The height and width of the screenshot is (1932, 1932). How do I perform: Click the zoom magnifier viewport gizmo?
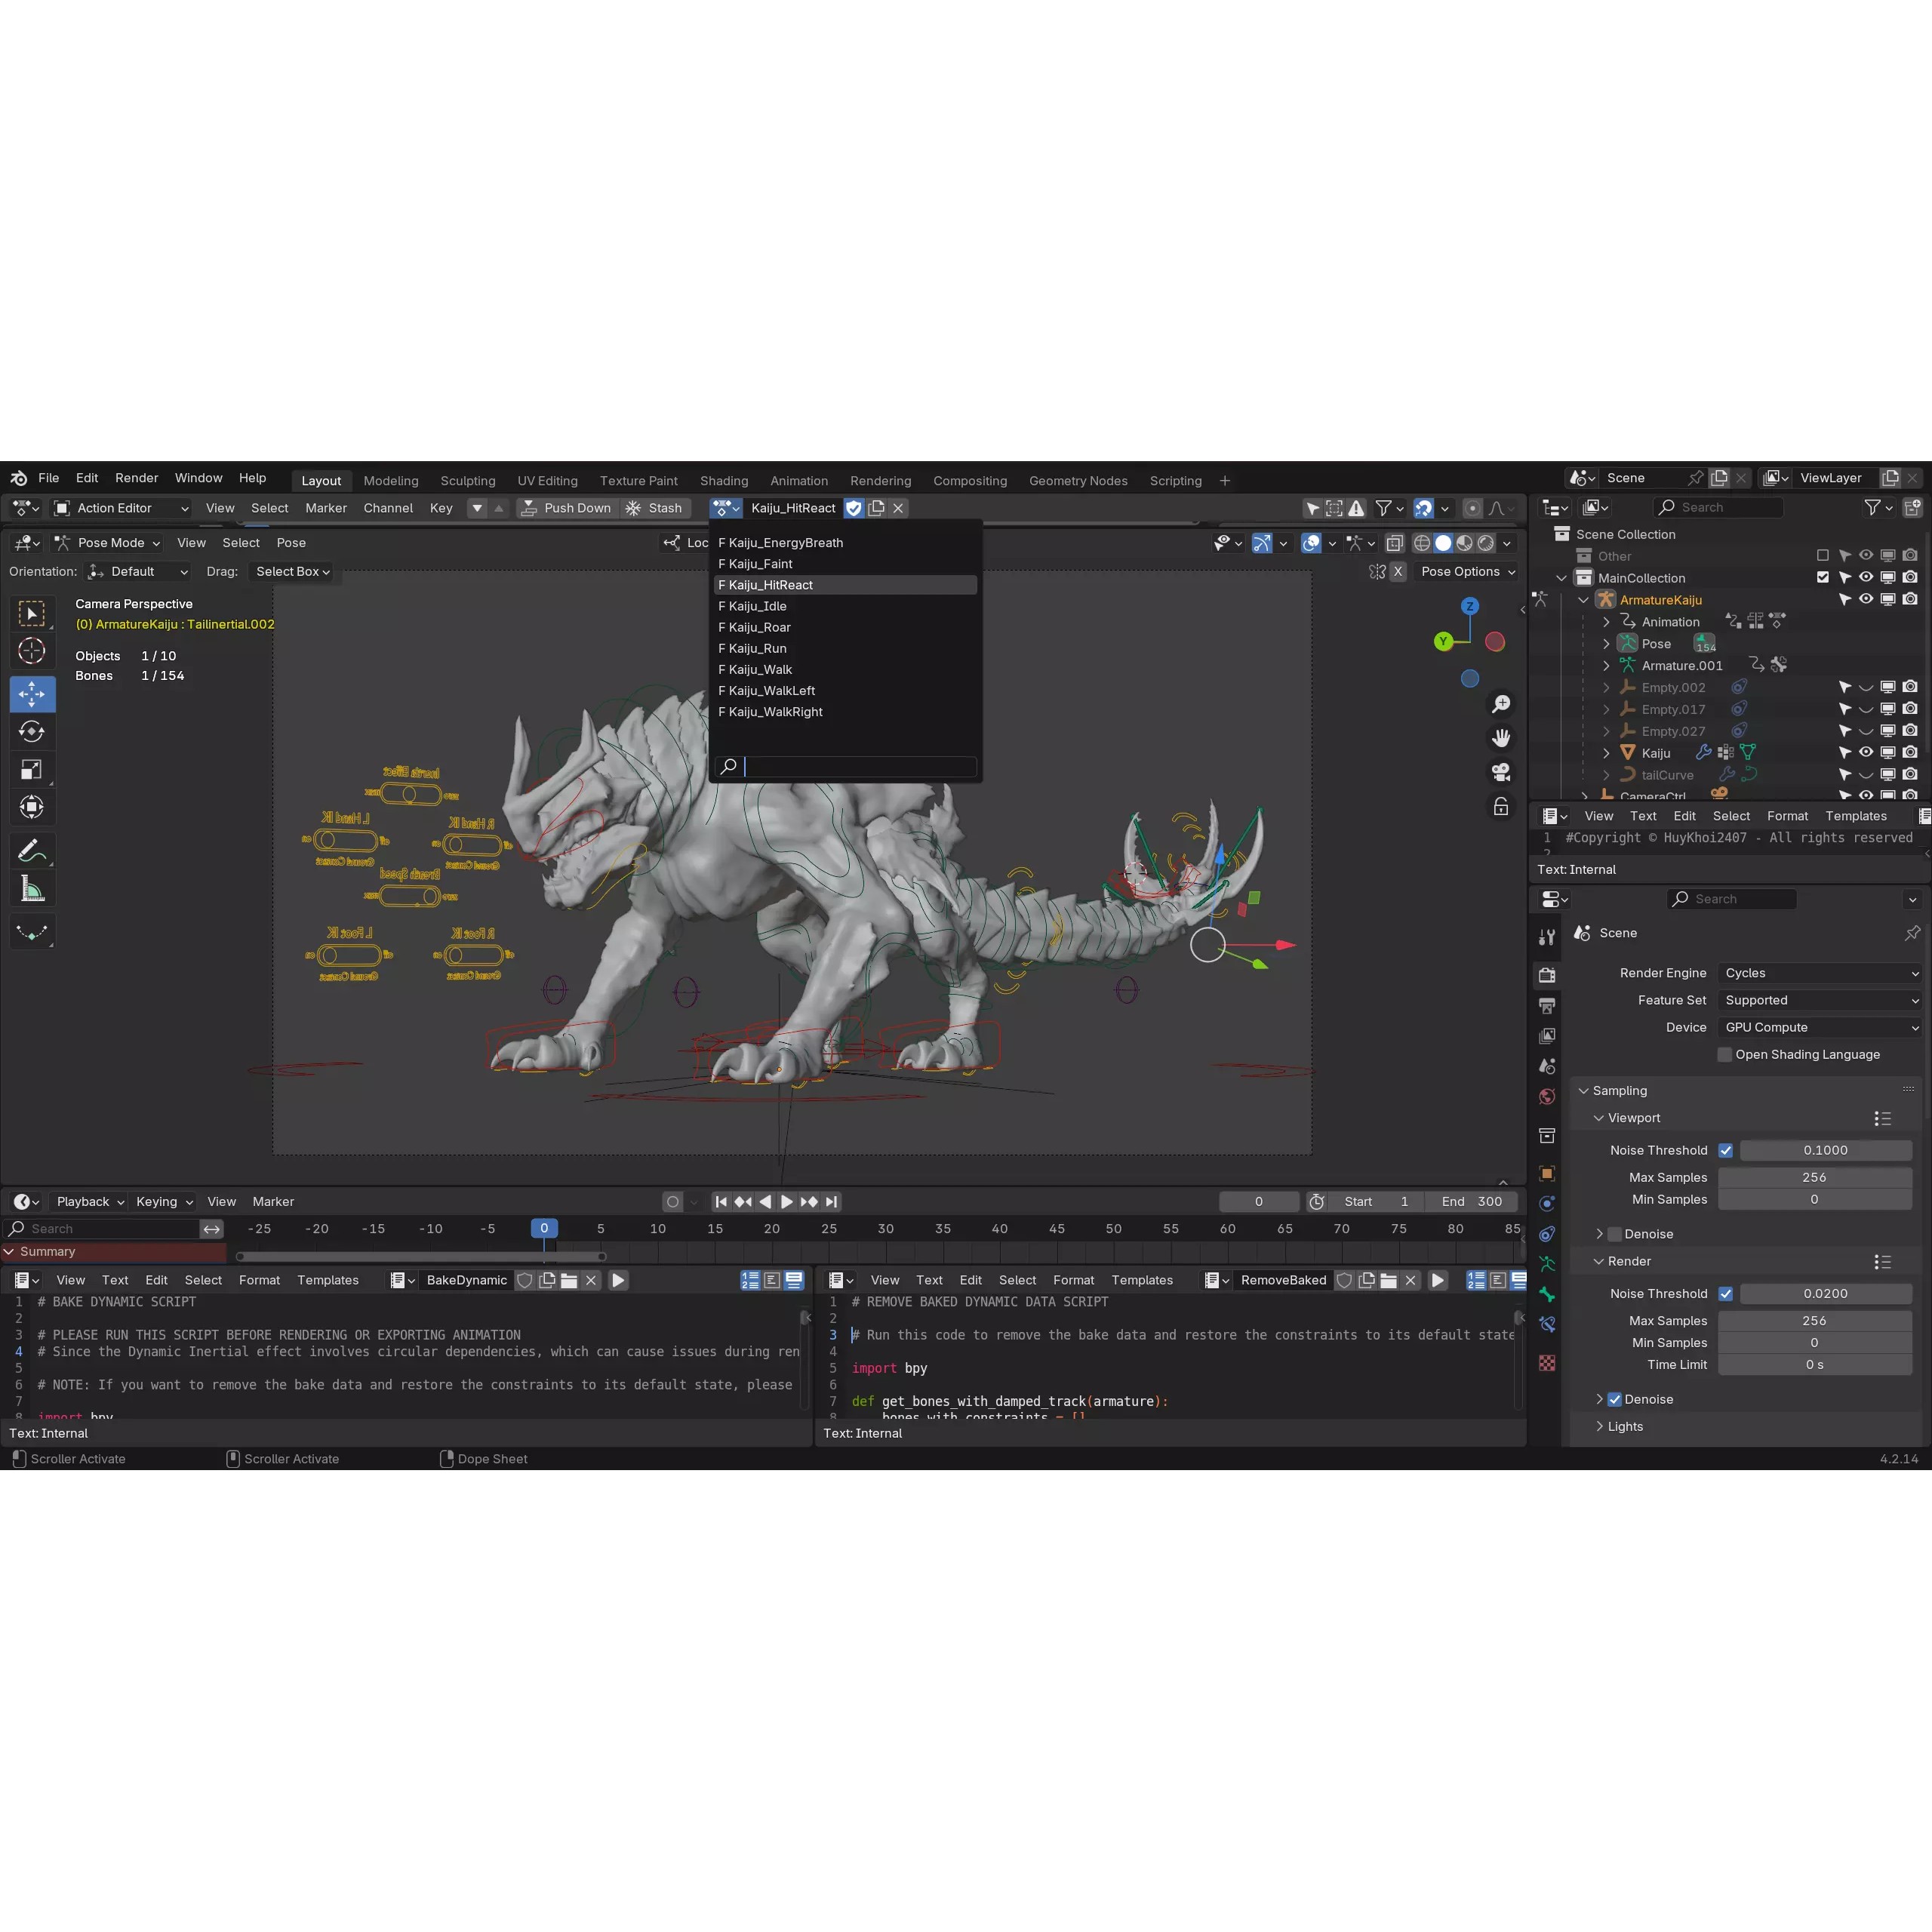1501,704
